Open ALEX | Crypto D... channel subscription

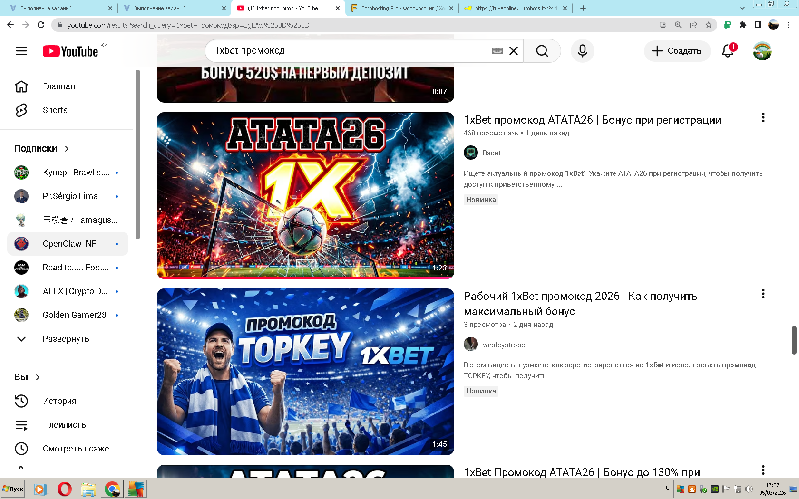pos(68,291)
